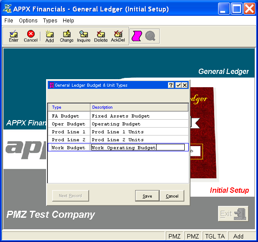Open the Help menu
The height and width of the screenshot is (242, 258).
68,21
